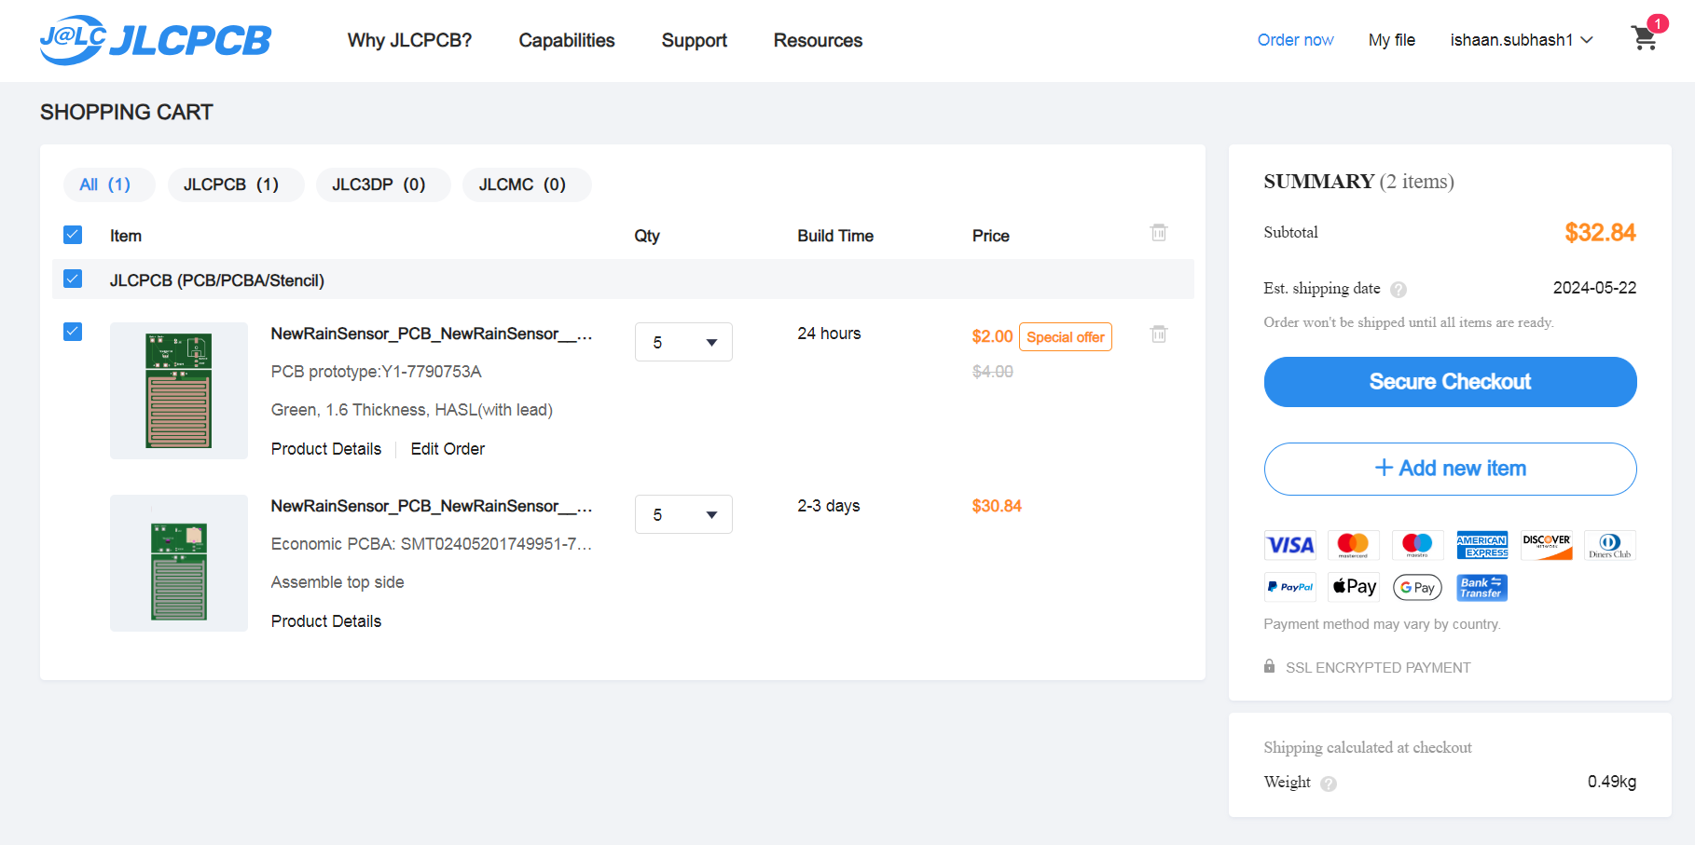Click the Mastercard payment icon

click(x=1353, y=545)
